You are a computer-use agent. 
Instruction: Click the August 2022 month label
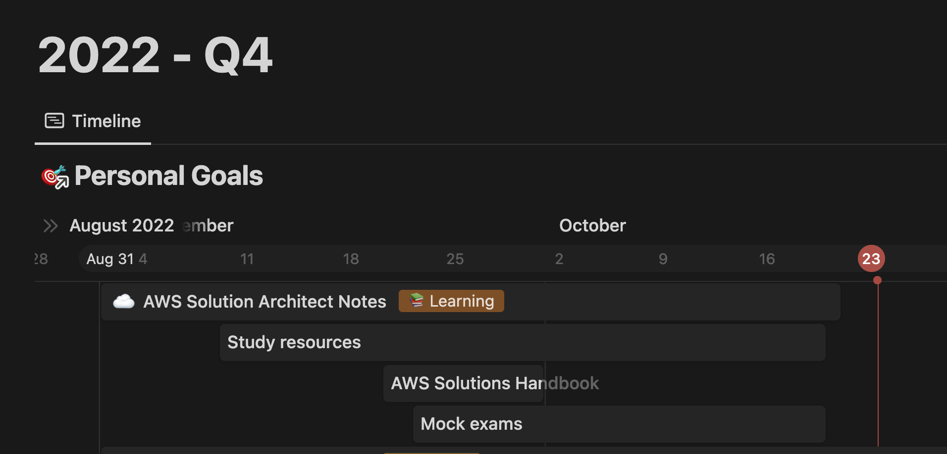click(x=122, y=226)
